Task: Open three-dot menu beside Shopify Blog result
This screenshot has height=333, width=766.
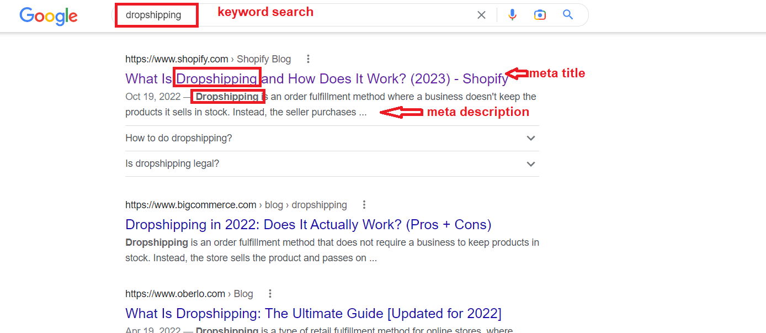Action: point(308,59)
